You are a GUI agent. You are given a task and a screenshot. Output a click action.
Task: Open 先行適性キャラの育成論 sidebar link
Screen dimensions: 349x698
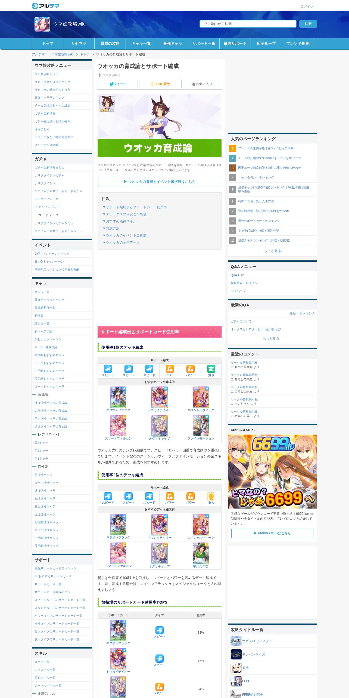[x=51, y=411]
